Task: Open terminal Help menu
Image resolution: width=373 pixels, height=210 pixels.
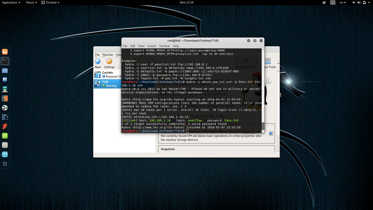Action: pos(176,46)
